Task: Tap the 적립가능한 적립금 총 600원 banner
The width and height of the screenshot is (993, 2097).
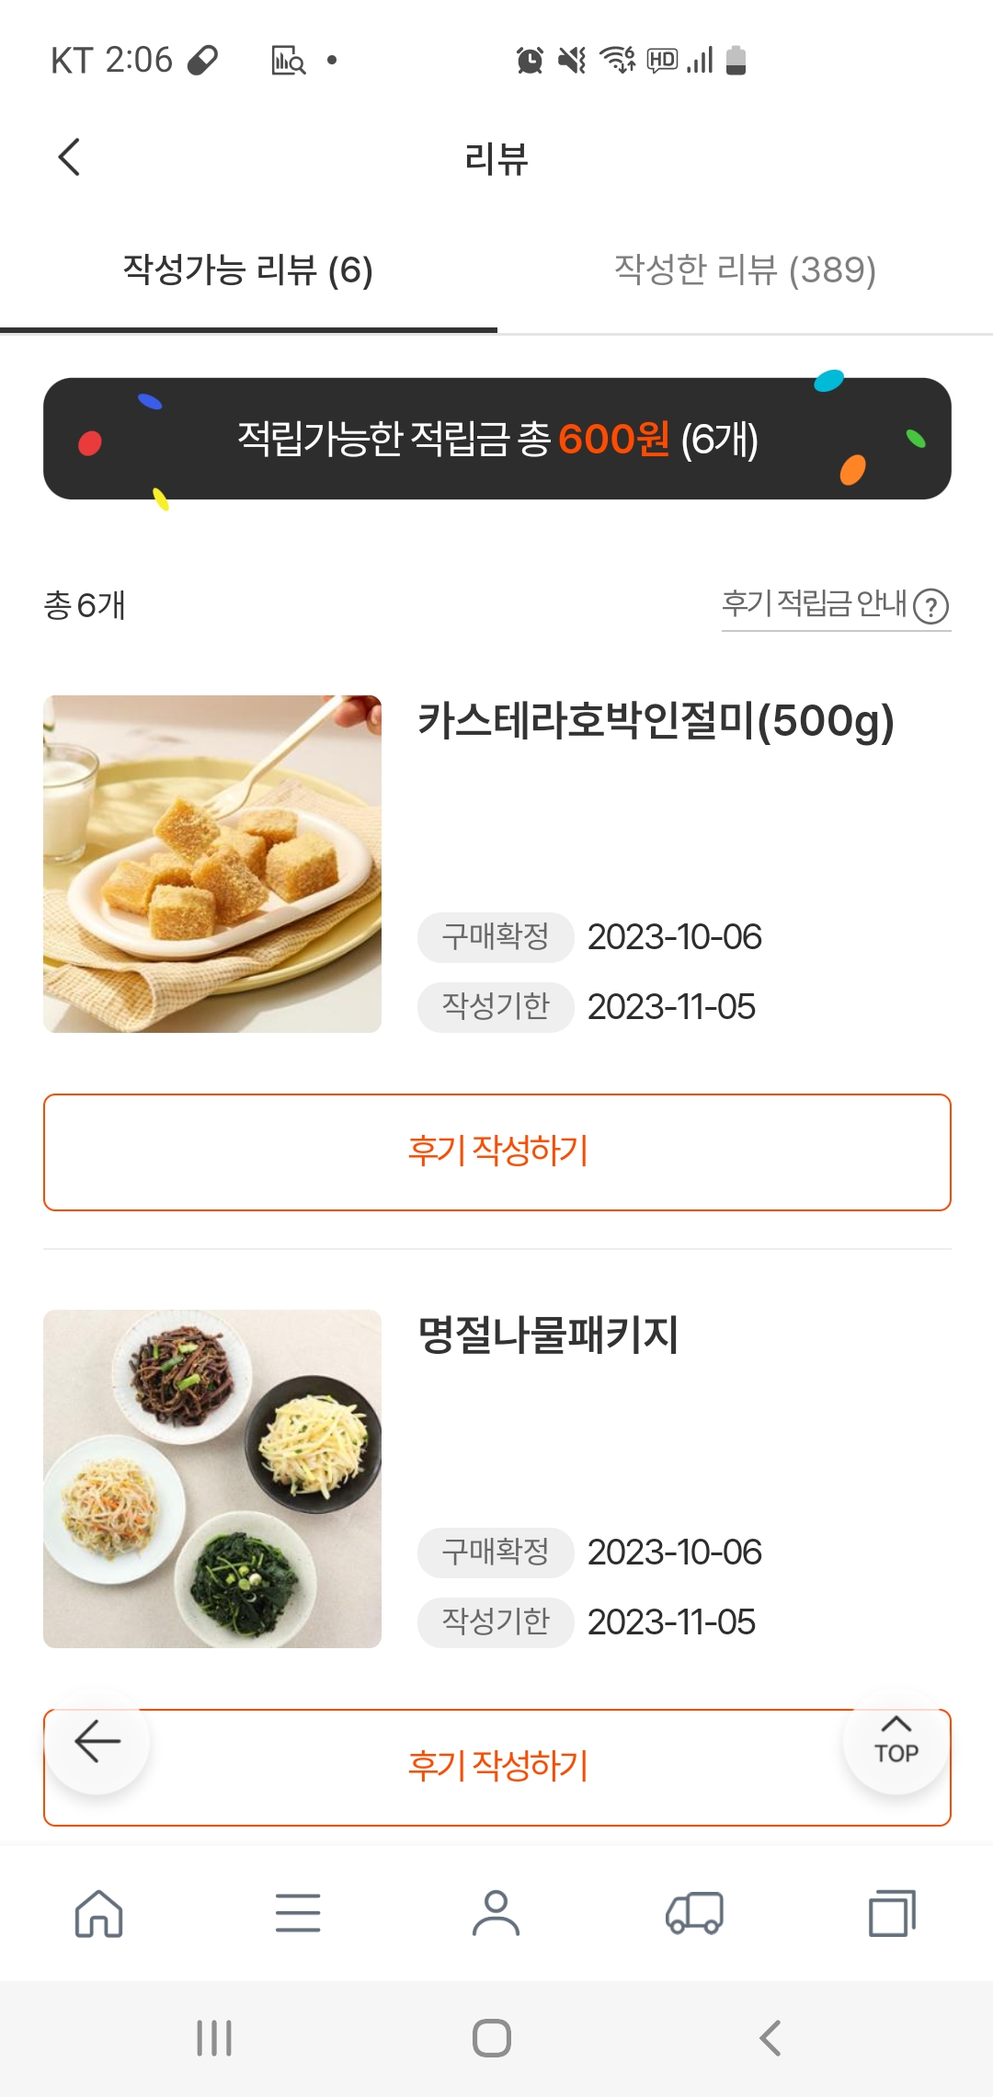Action: click(497, 439)
